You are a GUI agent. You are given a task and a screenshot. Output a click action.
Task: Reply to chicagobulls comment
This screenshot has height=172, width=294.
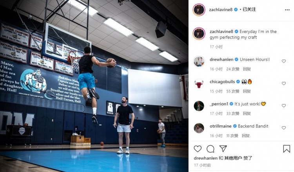pyautogui.click(x=247, y=91)
